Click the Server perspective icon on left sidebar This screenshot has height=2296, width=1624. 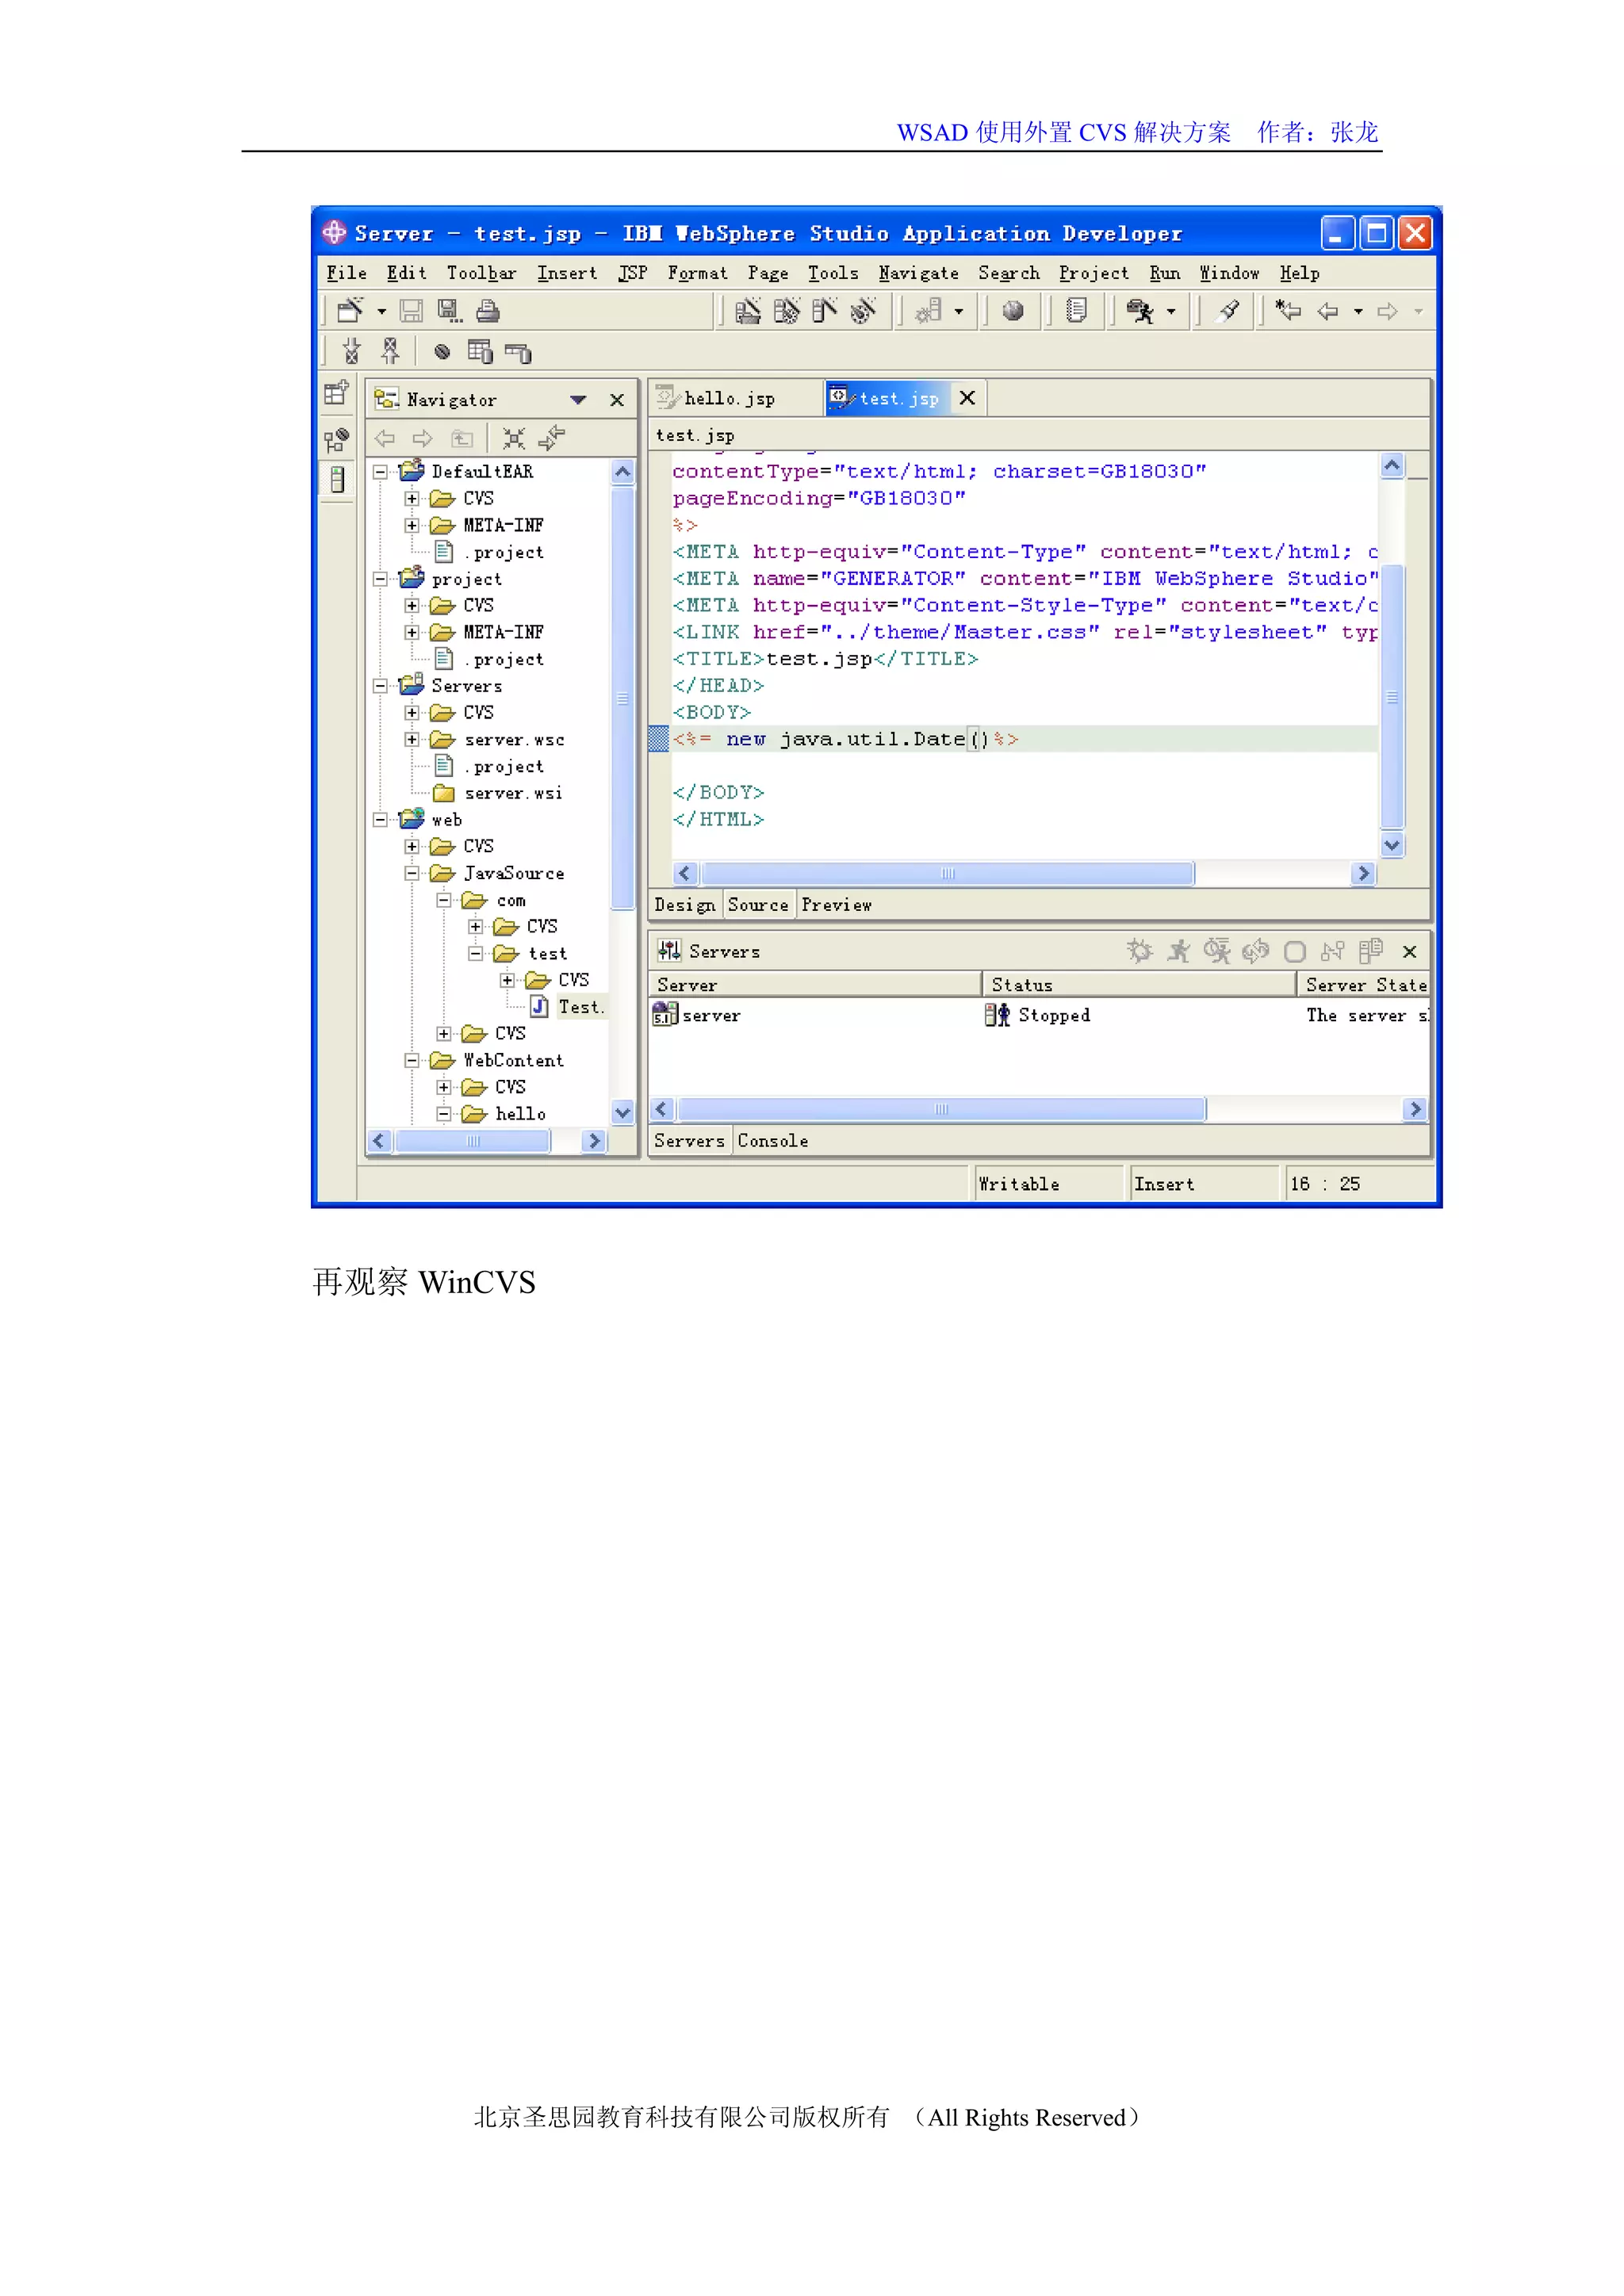[x=337, y=480]
